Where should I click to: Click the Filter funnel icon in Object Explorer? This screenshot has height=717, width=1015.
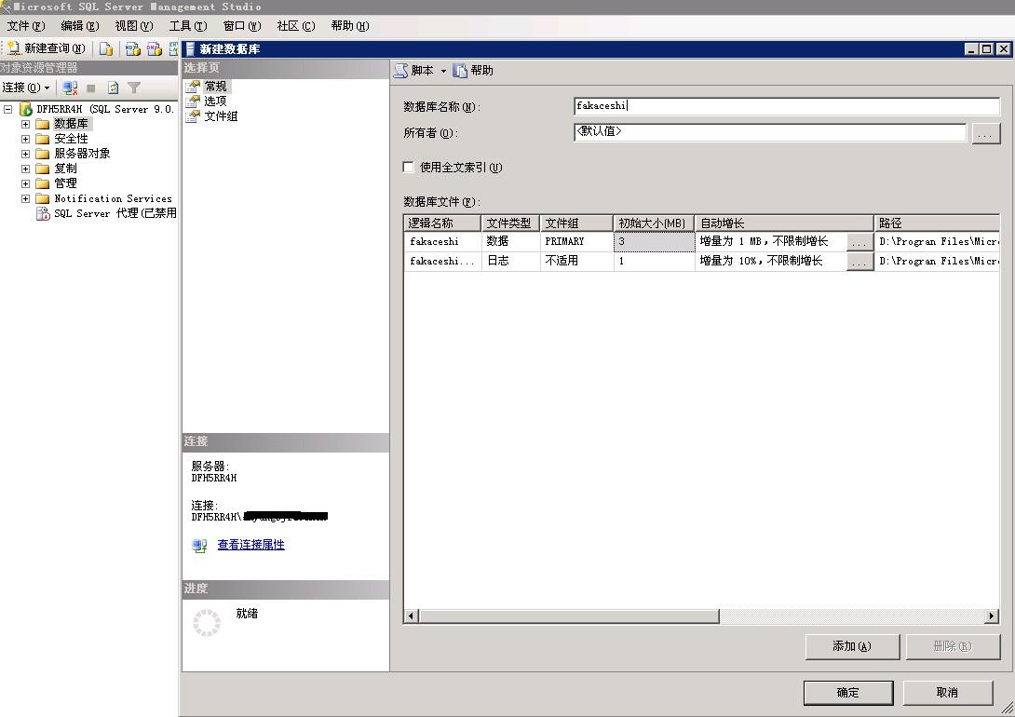point(134,88)
